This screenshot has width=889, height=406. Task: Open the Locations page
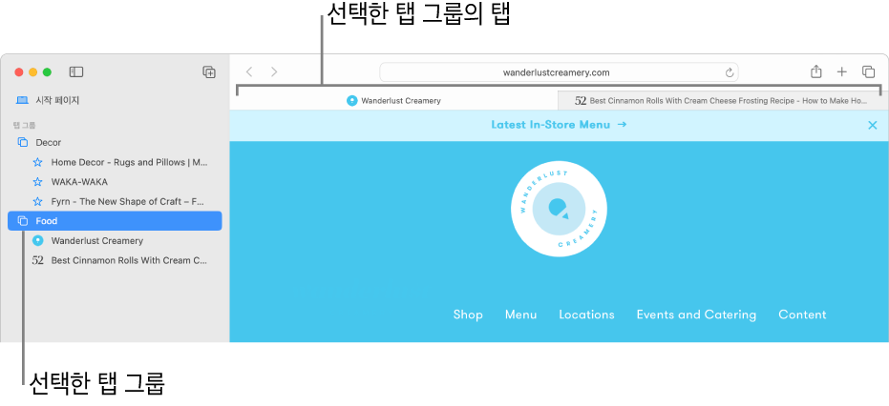[587, 315]
